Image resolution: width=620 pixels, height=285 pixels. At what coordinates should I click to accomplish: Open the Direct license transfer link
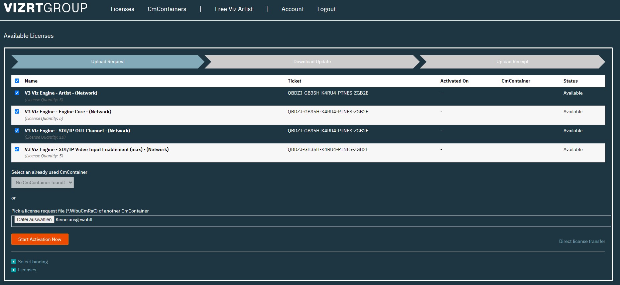[x=582, y=241]
